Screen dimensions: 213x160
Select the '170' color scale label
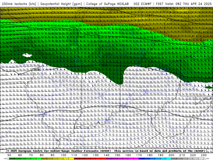click(x=139, y=155)
